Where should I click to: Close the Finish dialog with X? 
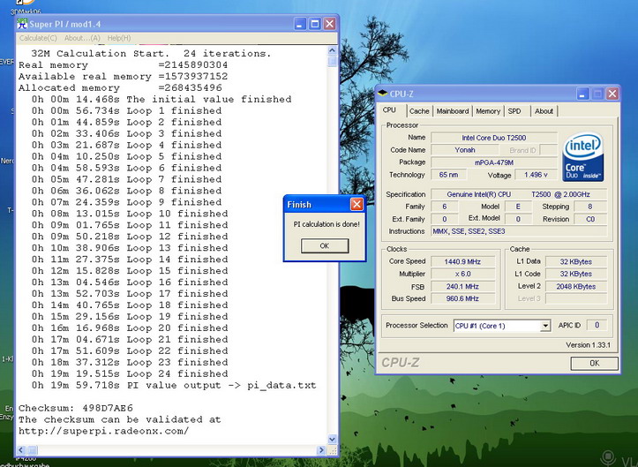[357, 204]
